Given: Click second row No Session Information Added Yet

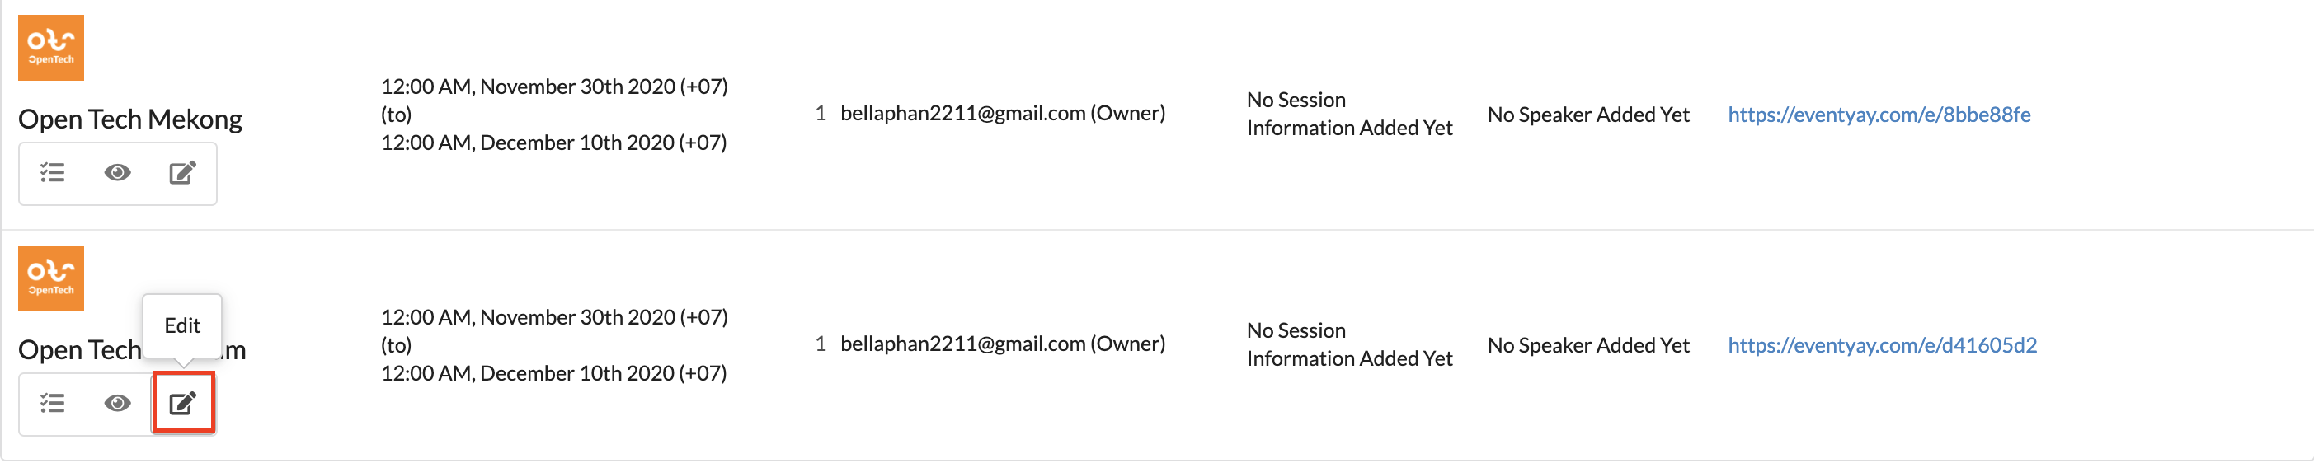Looking at the screenshot, I should 1349,344.
